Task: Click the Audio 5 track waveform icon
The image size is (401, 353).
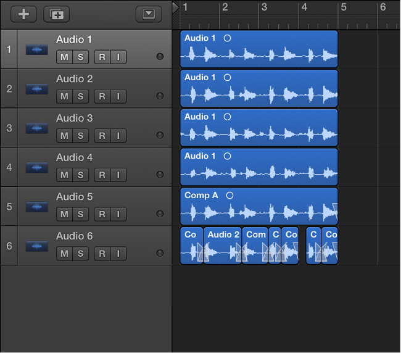Action: pyautogui.click(x=36, y=207)
